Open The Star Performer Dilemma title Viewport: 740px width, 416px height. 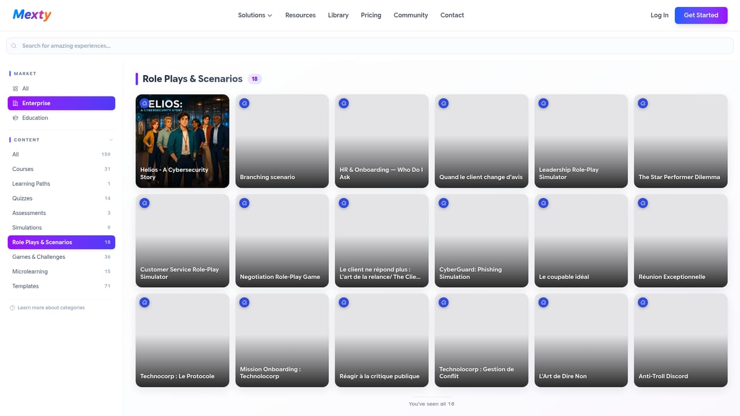(x=679, y=177)
